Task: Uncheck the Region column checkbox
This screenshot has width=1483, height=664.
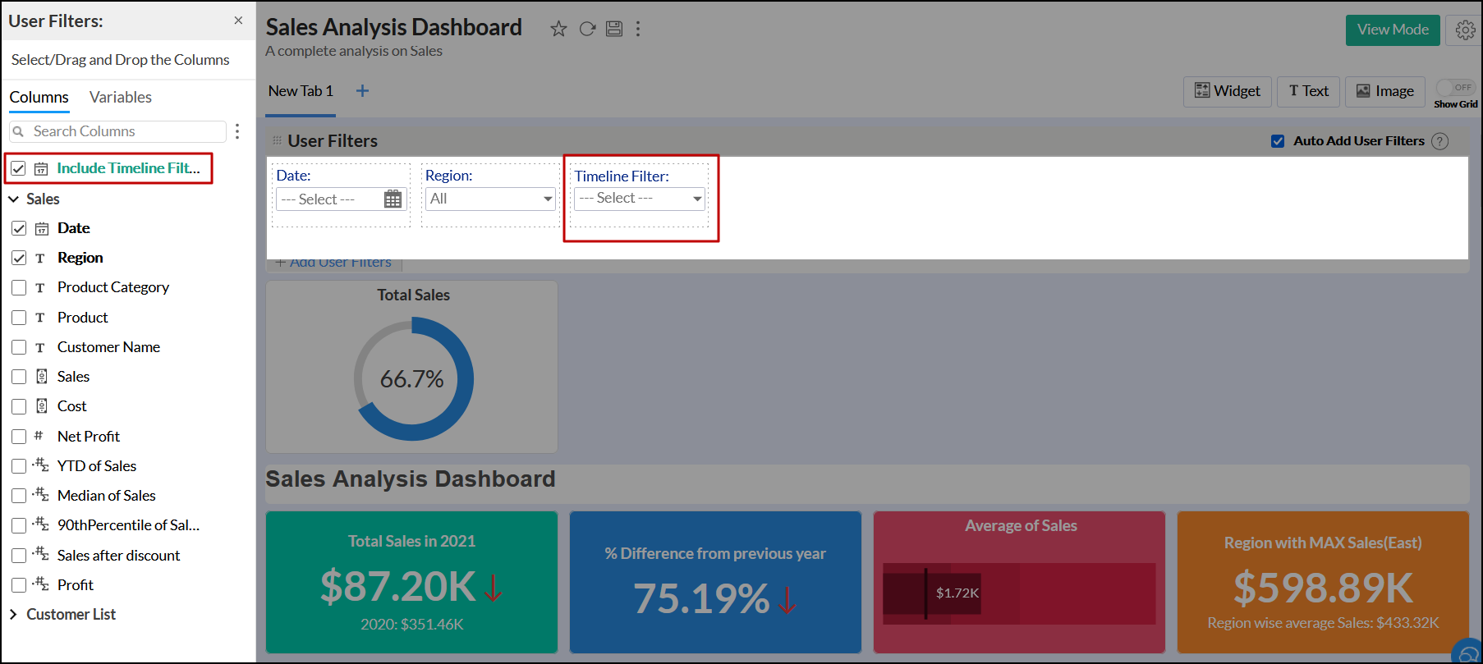Action: tap(19, 258)
